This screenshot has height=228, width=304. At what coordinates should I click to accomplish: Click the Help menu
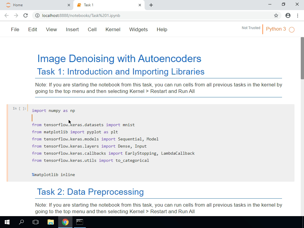click(x=162, y=29)
